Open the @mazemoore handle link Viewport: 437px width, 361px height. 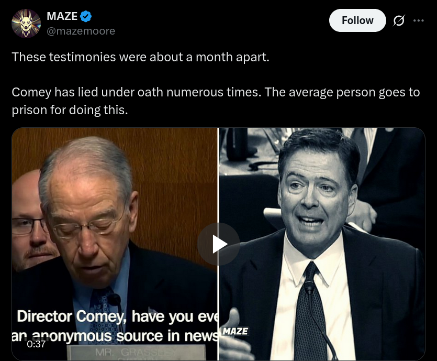tap(81, 31)
